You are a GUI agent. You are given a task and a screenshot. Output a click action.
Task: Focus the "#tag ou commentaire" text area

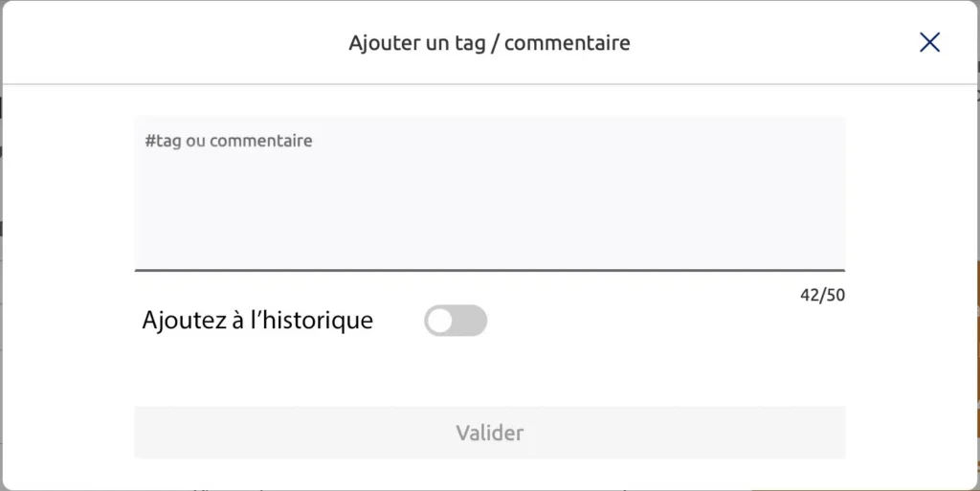[489, 192]
